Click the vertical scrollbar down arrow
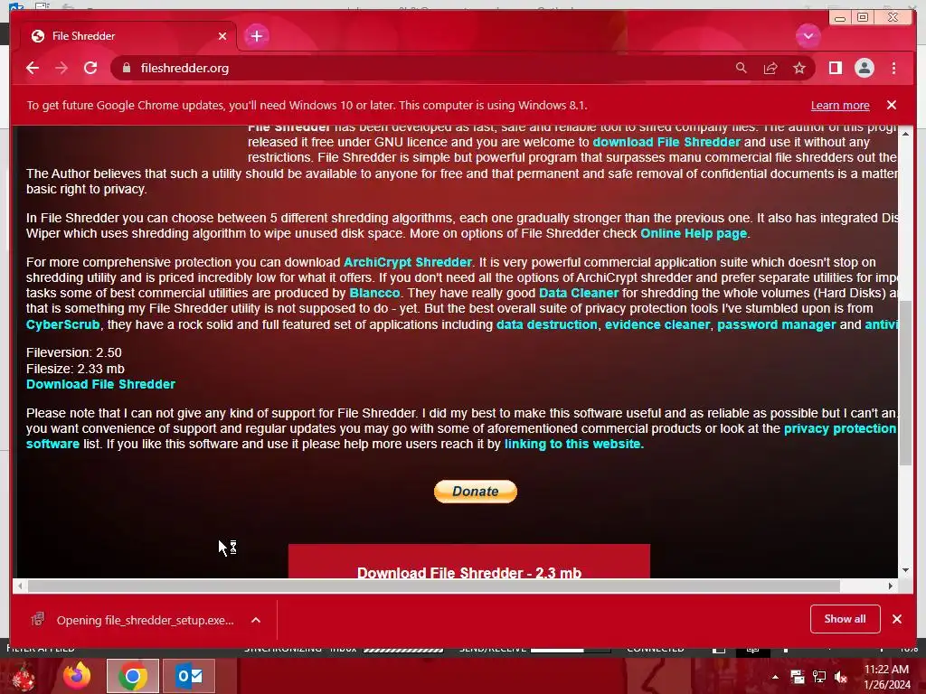Image resolution: width=926 pixels, height=694 pixels. [x=905, y=570]
